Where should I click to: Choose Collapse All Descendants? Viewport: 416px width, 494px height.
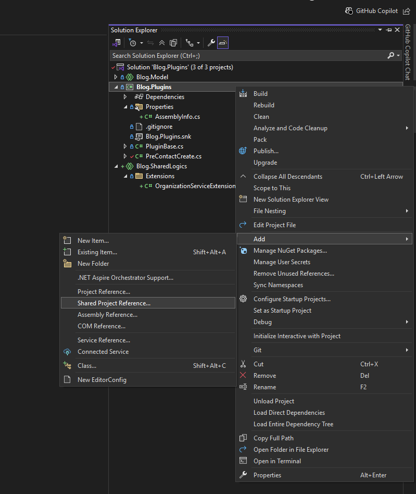[324, 177]
